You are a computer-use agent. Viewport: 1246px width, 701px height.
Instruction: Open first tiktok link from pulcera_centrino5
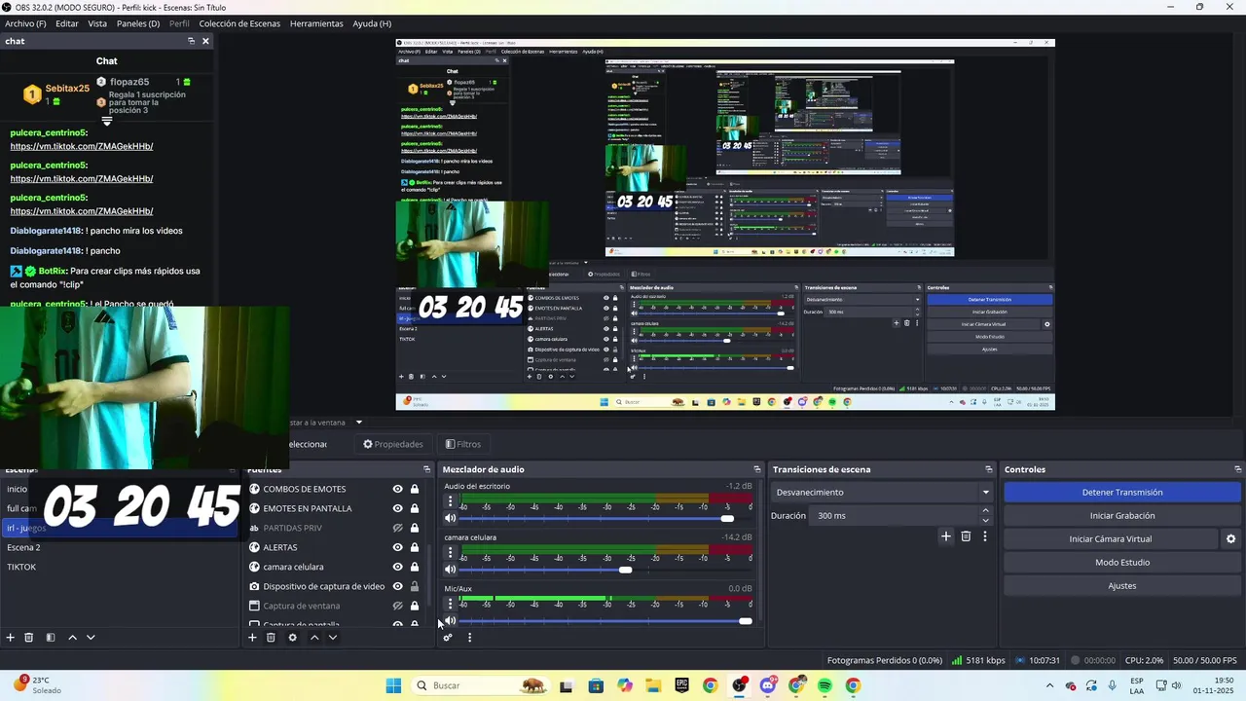82,147
